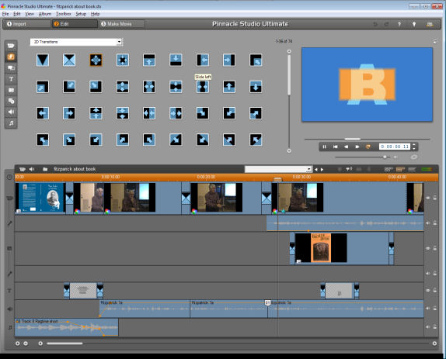This screenshot has width=446, height=359.
Task: Mute the original audio track below video
Action: point(428,223)
